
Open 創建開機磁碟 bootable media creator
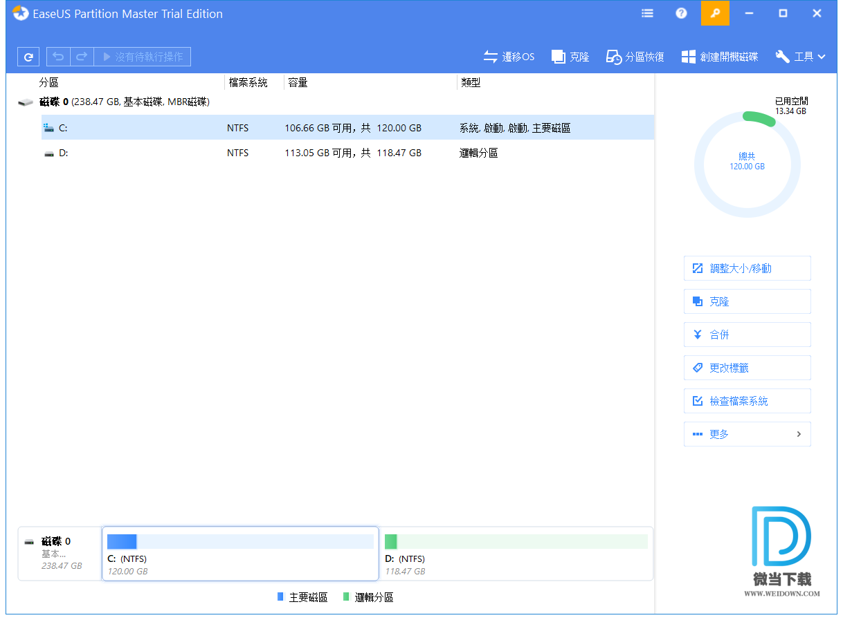(719, 57)
